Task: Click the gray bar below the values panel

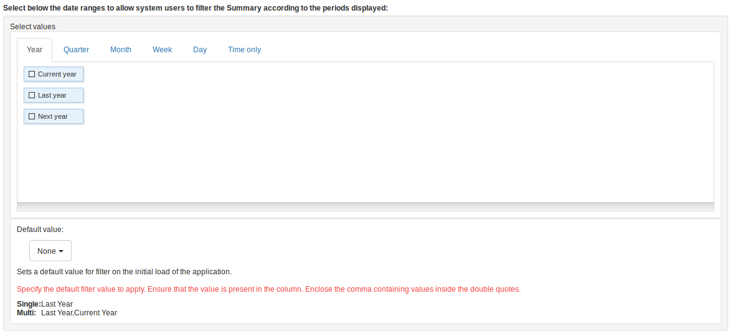Action: pyautogui.click(x=365, y=206)
